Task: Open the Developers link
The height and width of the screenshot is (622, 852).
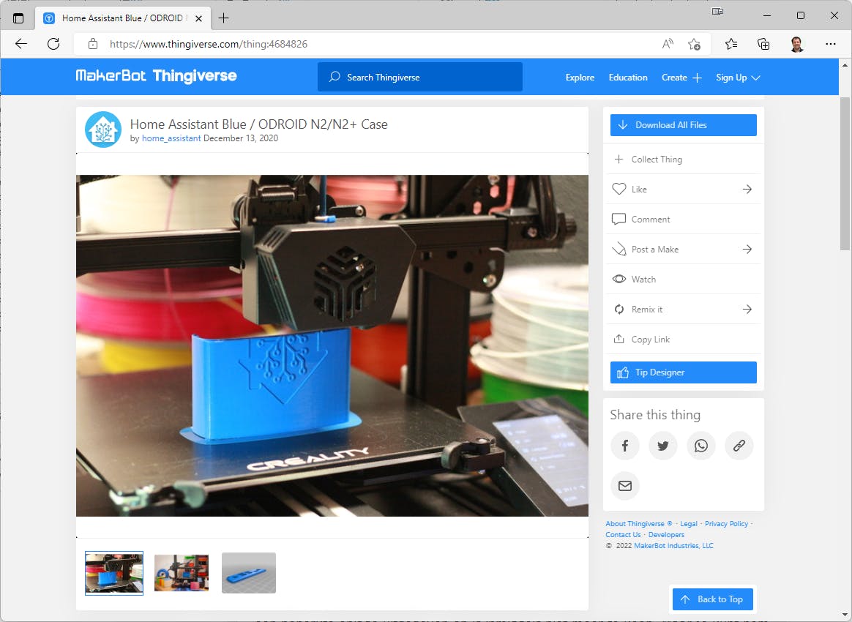Action: (x=665, y=534)
